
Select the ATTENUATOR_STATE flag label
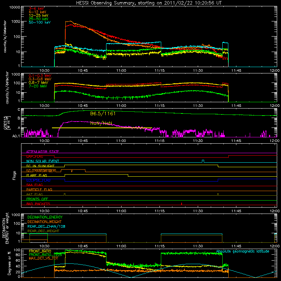pyautogui.click(x=43, y=152)
